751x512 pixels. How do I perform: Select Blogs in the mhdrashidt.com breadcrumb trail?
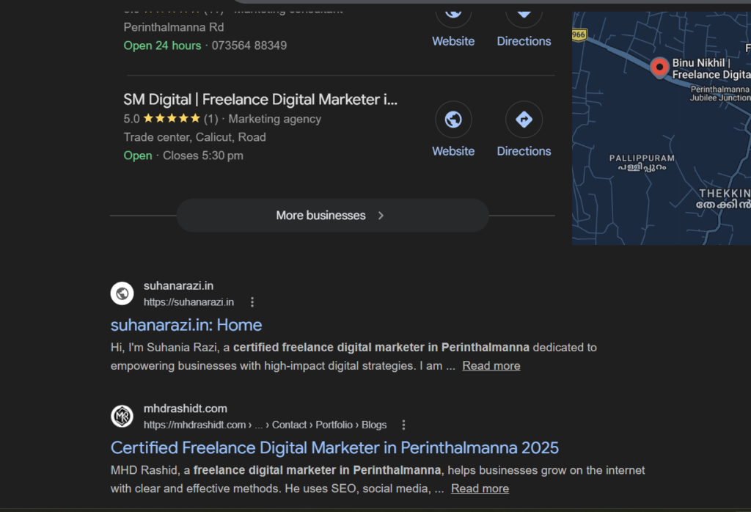pos(374,425)
